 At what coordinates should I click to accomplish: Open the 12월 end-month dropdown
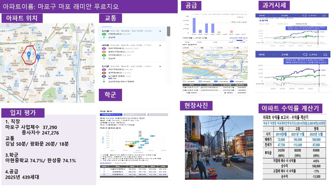coord(240,47)
